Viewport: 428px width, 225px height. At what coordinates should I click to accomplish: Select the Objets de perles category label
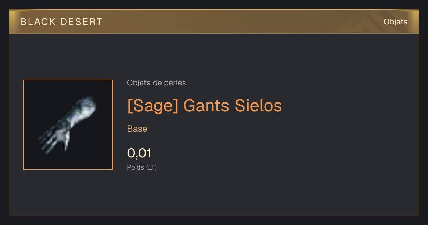pyautogui.click(x=157, y=83)
